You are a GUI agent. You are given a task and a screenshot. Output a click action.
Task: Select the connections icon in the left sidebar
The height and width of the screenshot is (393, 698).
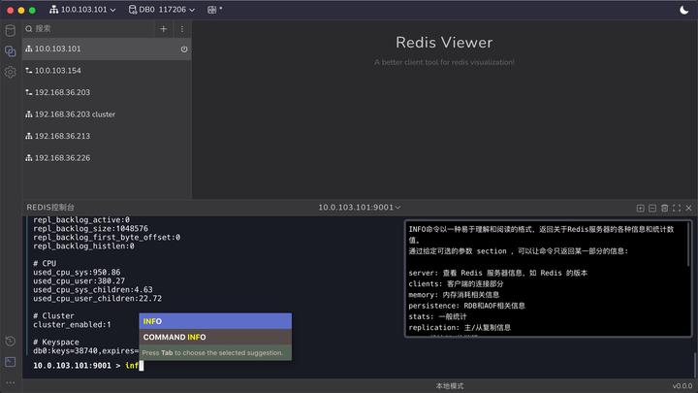click(11, 51)
